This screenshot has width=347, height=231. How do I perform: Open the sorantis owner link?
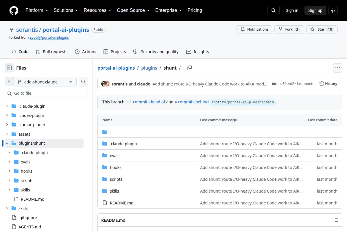coord(27,29)
